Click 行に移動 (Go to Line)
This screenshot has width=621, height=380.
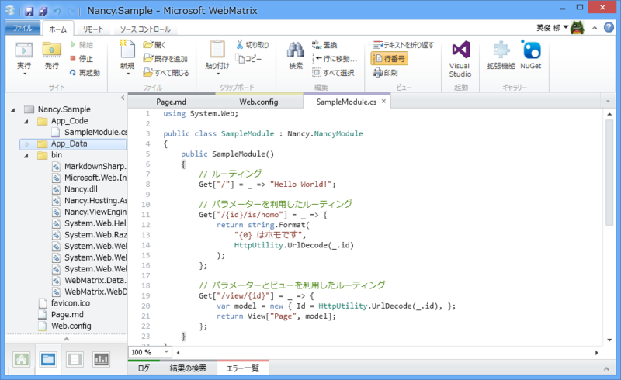tap(335, 59)
